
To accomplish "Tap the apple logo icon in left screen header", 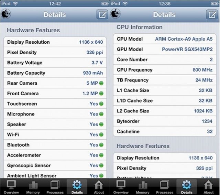I will coord(6,14).
